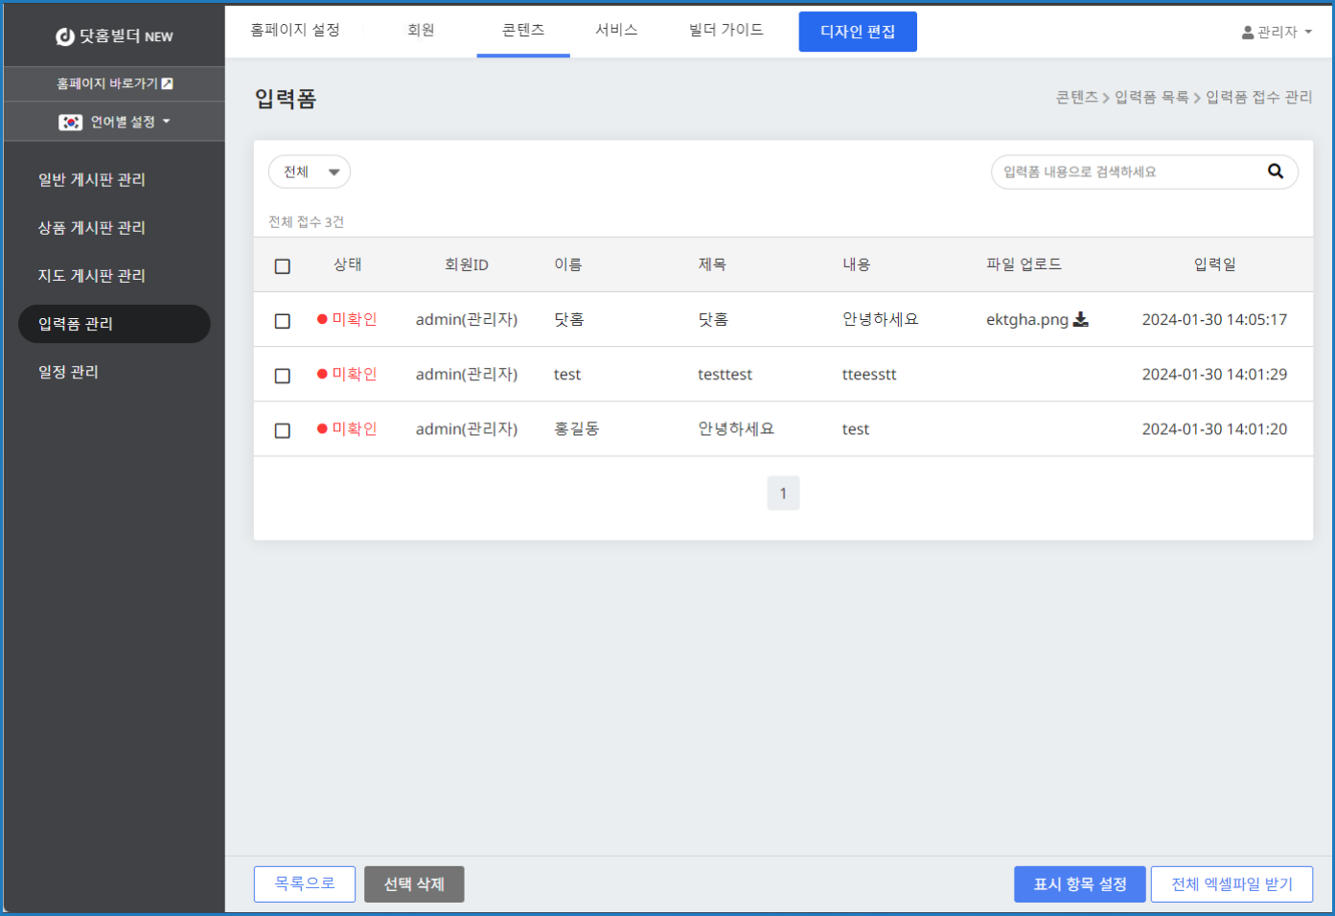This screenshot has width=1335, height=916.
Task: Click the search magnifier icon
Action: pos(1275,172)
